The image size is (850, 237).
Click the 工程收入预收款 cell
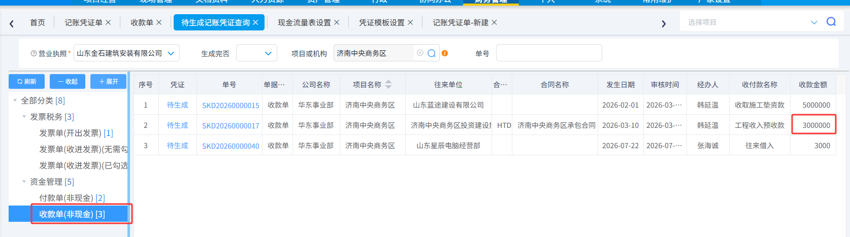(760, 125)
